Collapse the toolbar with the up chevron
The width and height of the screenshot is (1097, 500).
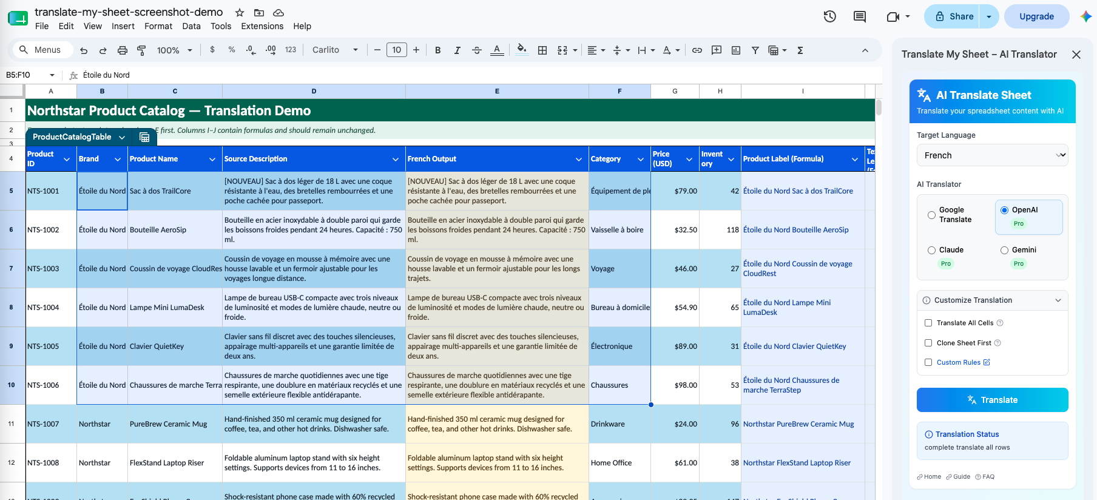(x=865, y=50)
